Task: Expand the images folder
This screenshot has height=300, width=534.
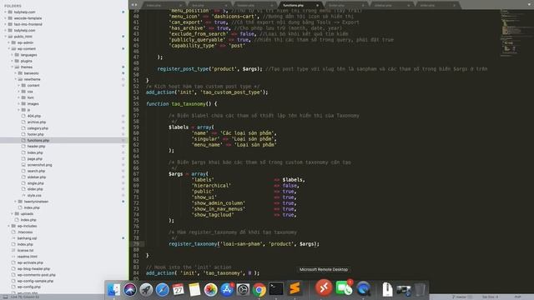Action: tap(19, 103)
